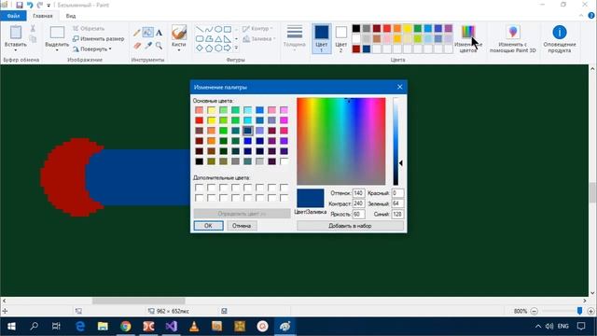Image resolution: width=597 pixels, height=336 pixels.
Task: Select the Text tool
Action: [x=159, y=33]
